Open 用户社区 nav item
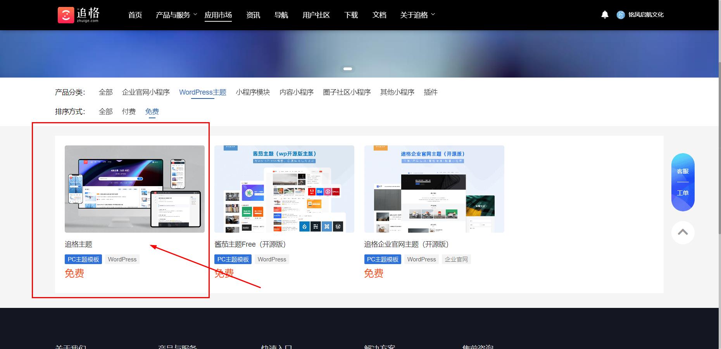Image resolution: width=721 pixels, height=349 pixels. 316,15
